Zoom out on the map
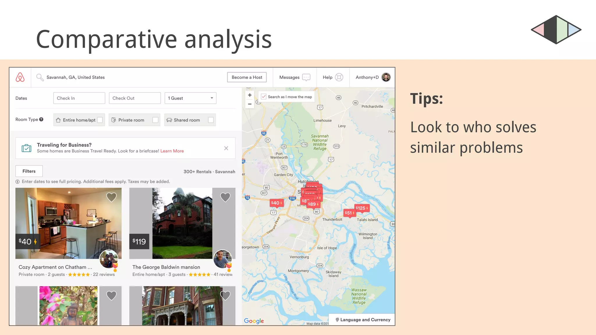 click(250, 104)
